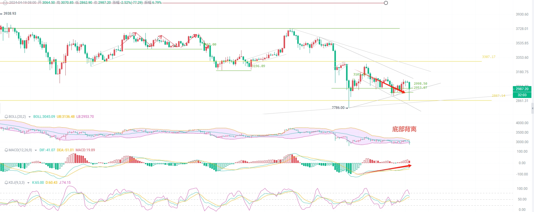
Task: Click the candle countdown timer 32:03
Action: pos(522,95)
